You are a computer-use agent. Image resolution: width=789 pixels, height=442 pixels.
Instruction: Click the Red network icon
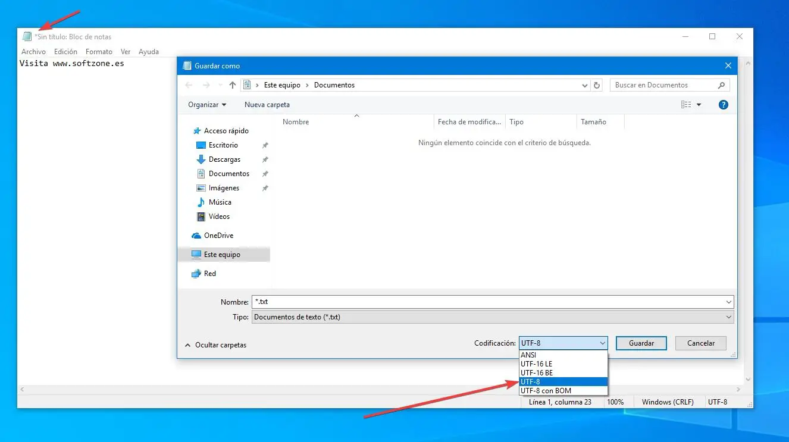point(196,274)
